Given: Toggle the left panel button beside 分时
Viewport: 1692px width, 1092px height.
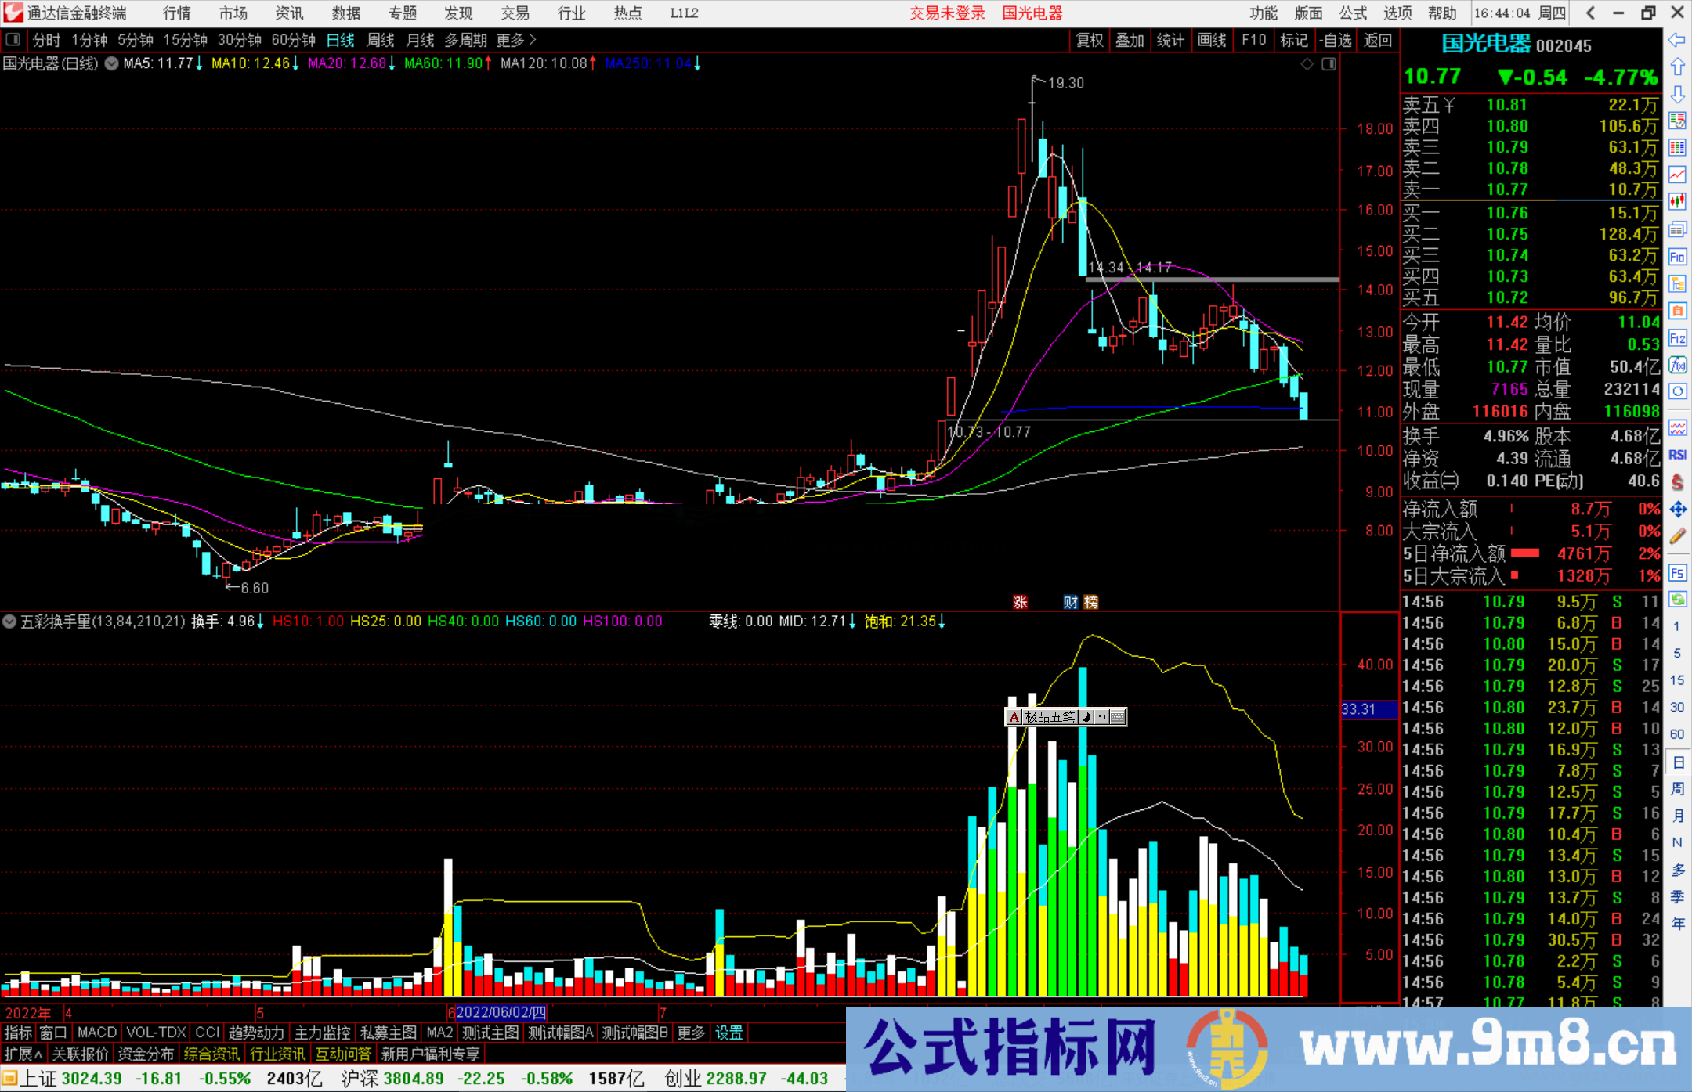Looking at the screenshot, I should pyautogui.click(x=13, y=40).
